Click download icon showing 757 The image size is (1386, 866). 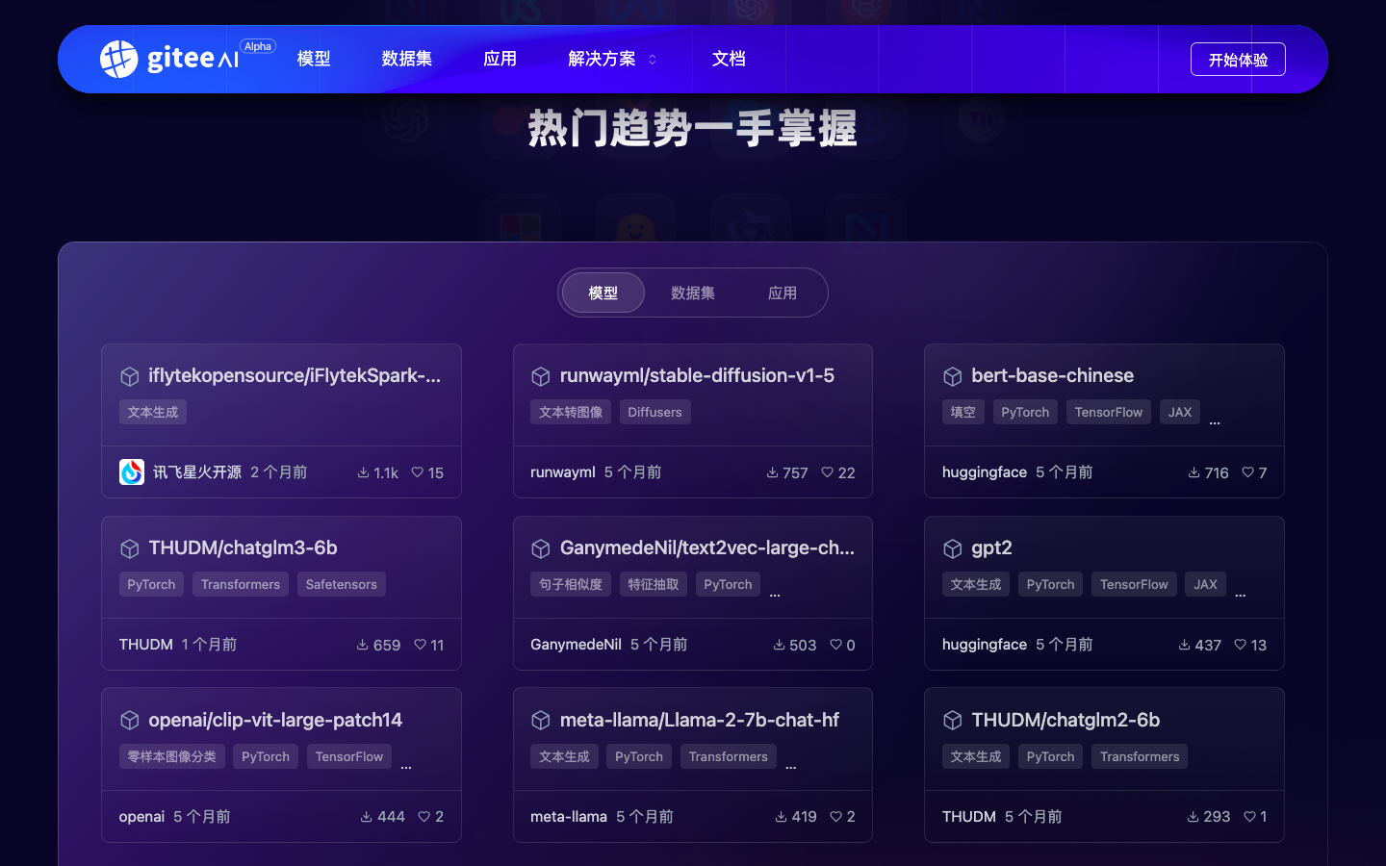tap(773, 472)
